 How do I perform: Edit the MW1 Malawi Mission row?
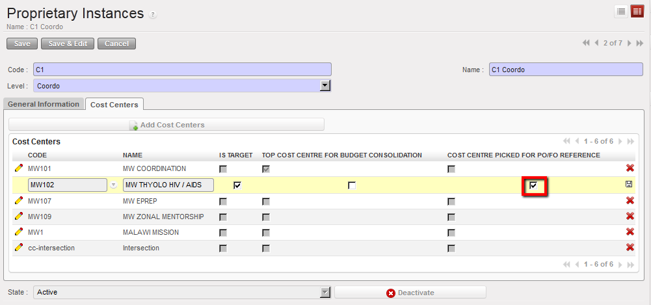(18, 232)
